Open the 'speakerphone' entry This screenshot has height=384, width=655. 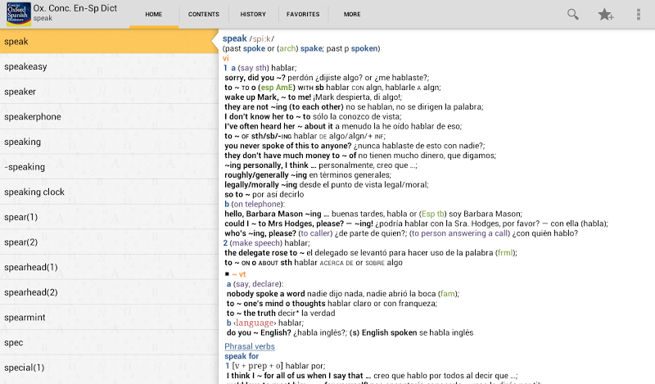pos(108,116)
